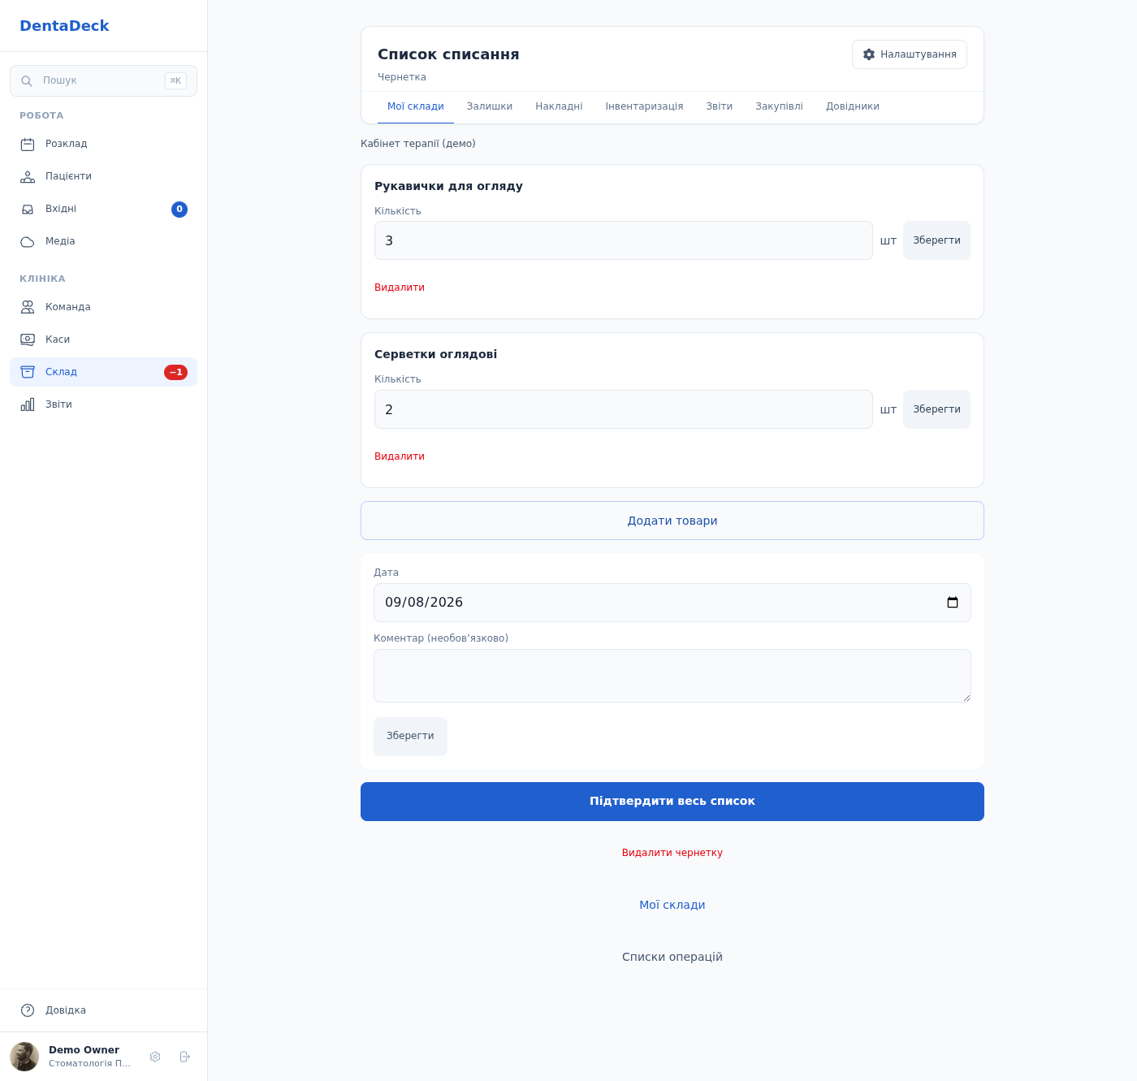Click the Дата input field
1137x1081 pixels.
click(x=672, y=603)
